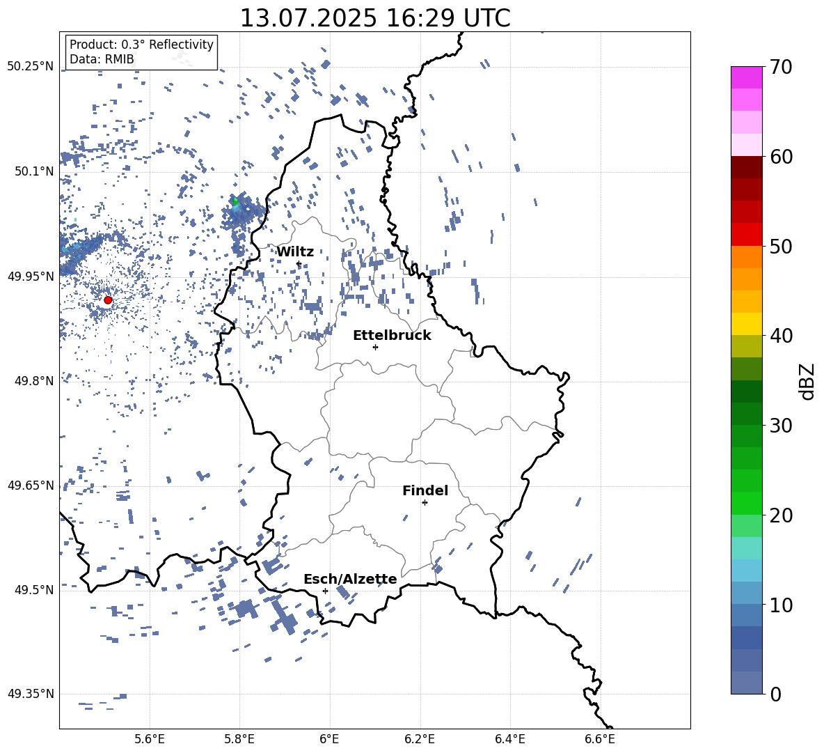Click the 6.6°E longitude label
Viewport: 824px width, 753px height.
600,740
